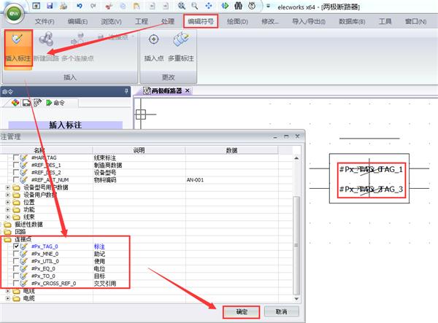Open the 编辑(E) menu
The image size is (438, 323).
(77, 21)
